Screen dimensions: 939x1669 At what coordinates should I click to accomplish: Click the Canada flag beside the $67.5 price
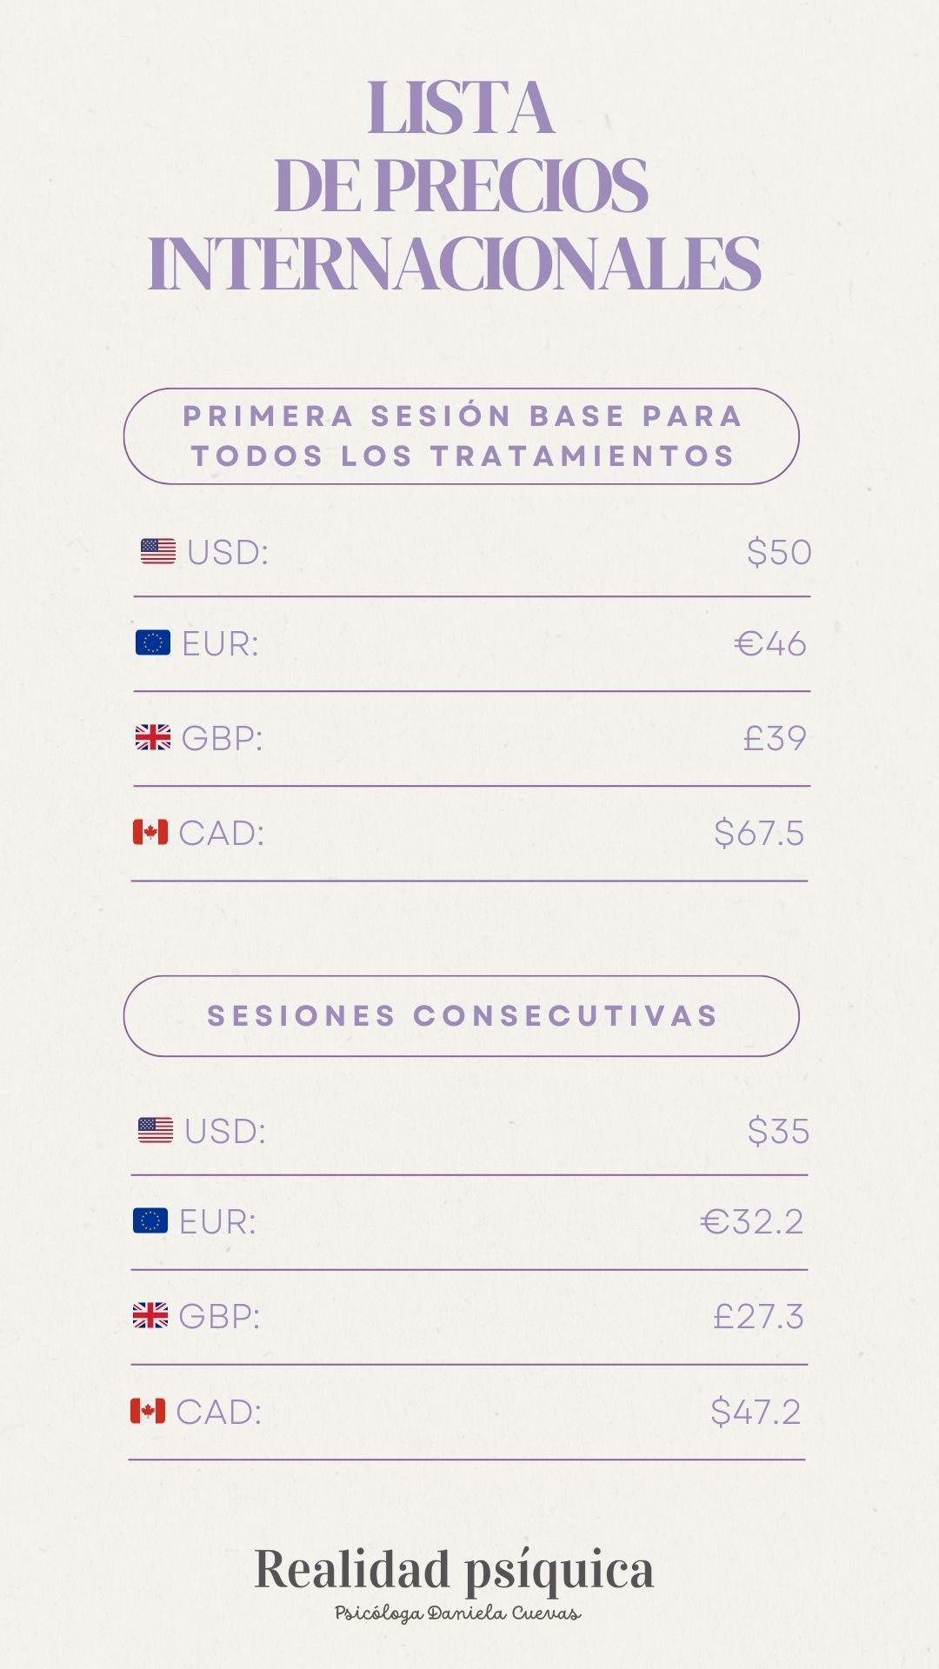[150, 832]
